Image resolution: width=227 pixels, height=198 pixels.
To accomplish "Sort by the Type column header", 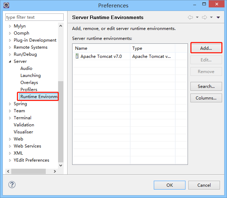I will pyautogui.click(x=153, y=48).
